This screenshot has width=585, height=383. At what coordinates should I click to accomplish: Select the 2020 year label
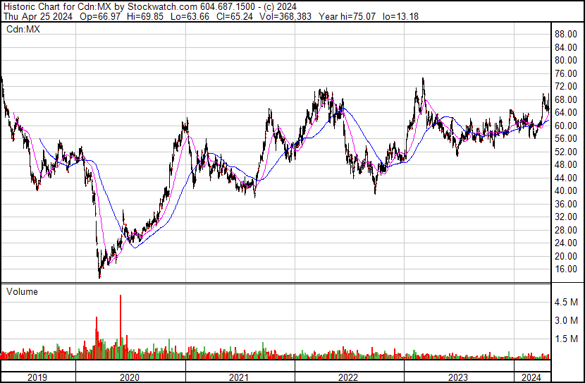tap(131, 377)
